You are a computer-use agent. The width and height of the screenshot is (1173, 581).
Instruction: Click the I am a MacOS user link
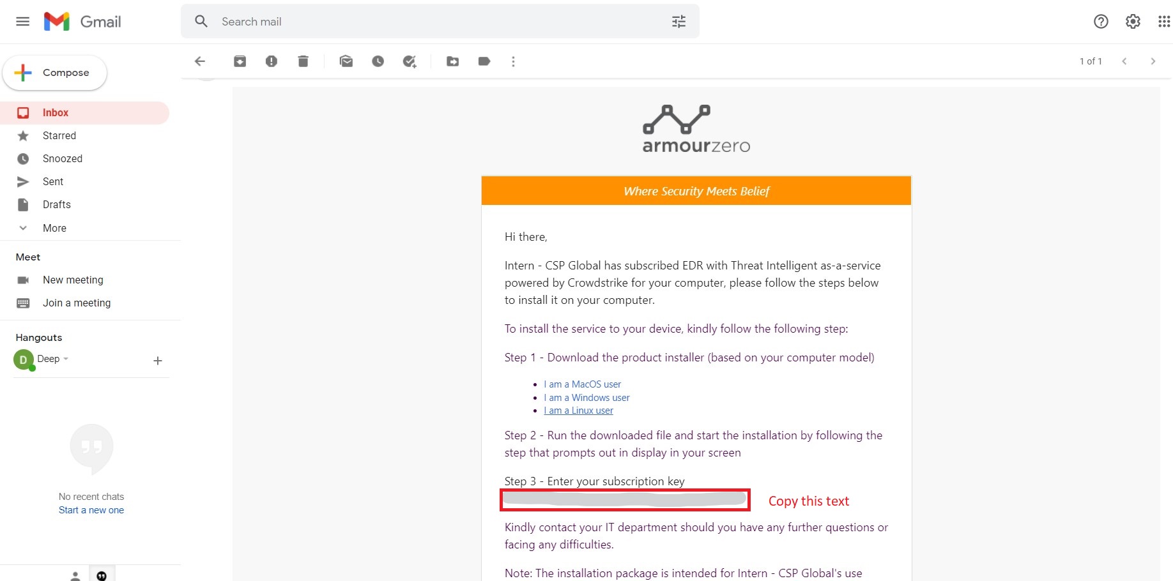[582, 384]
